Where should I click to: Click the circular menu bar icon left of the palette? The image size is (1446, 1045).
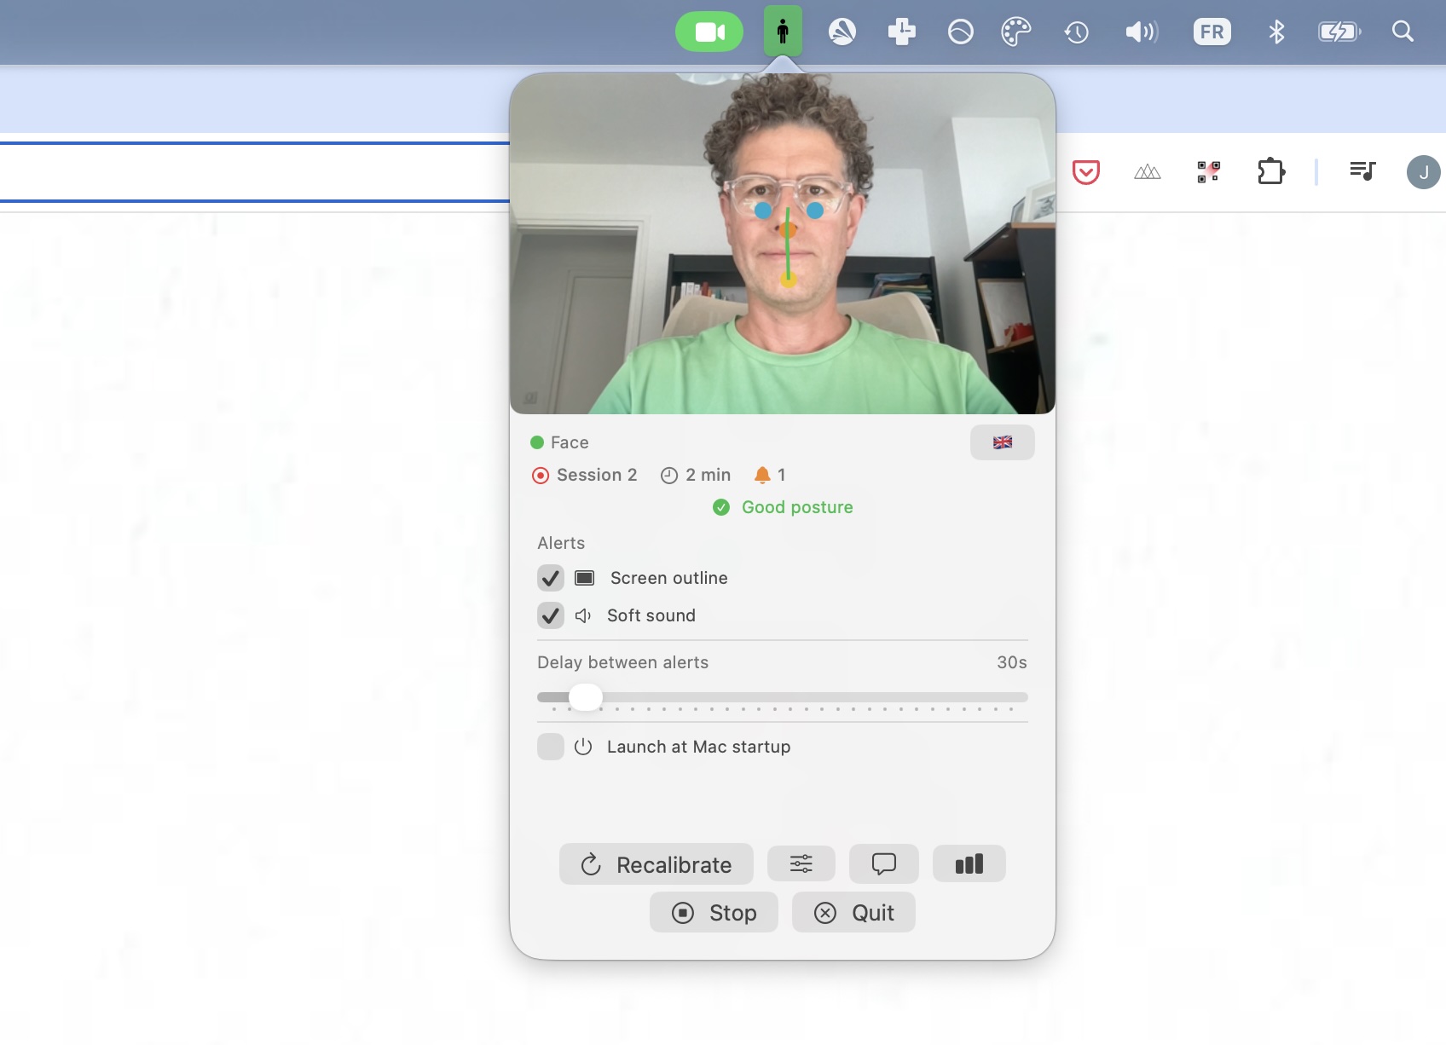(961, 32)
